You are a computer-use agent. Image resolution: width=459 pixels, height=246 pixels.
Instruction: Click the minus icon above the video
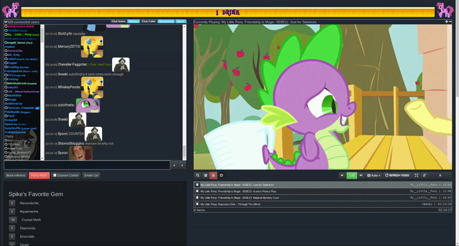click(450, 22)
